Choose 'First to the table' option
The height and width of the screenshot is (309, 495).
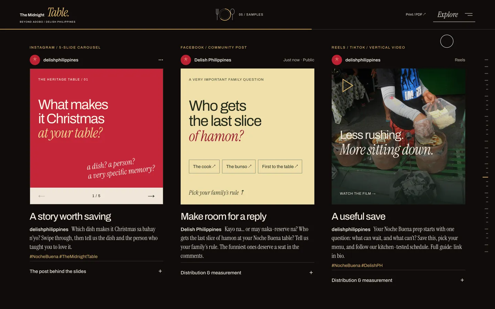pyautogui.click(x=280, y=167)
